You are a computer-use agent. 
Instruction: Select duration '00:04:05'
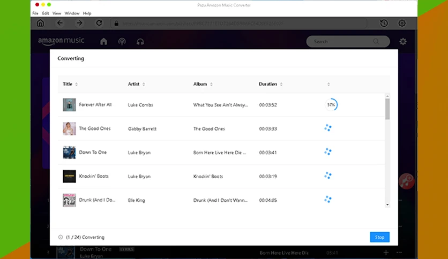(268, 200)
